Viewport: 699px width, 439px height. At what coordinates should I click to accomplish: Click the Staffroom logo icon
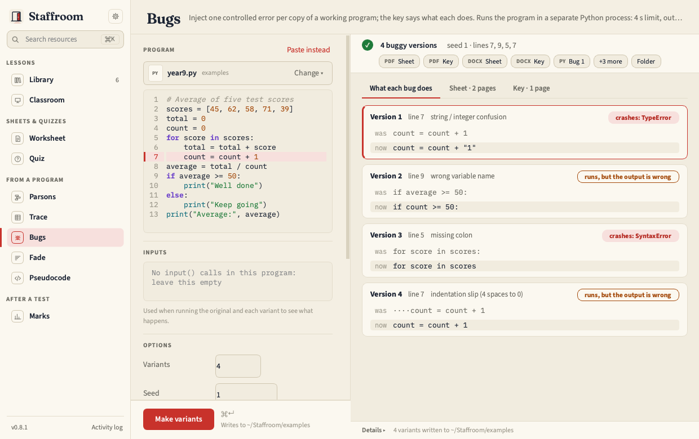[16, 17]
